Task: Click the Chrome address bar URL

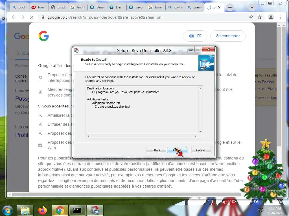Action: 104,17
